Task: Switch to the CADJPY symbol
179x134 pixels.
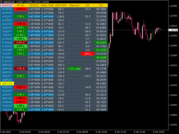Action: tap(7, 32)
